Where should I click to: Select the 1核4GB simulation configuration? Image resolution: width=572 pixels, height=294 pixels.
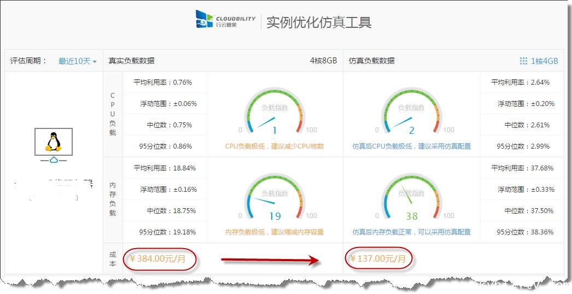(x=544, y=61)
